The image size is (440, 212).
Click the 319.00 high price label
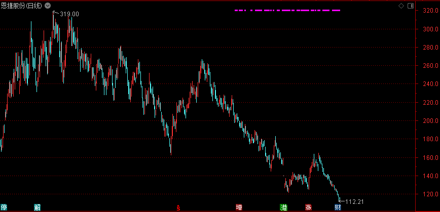click(x=69, y=14)
